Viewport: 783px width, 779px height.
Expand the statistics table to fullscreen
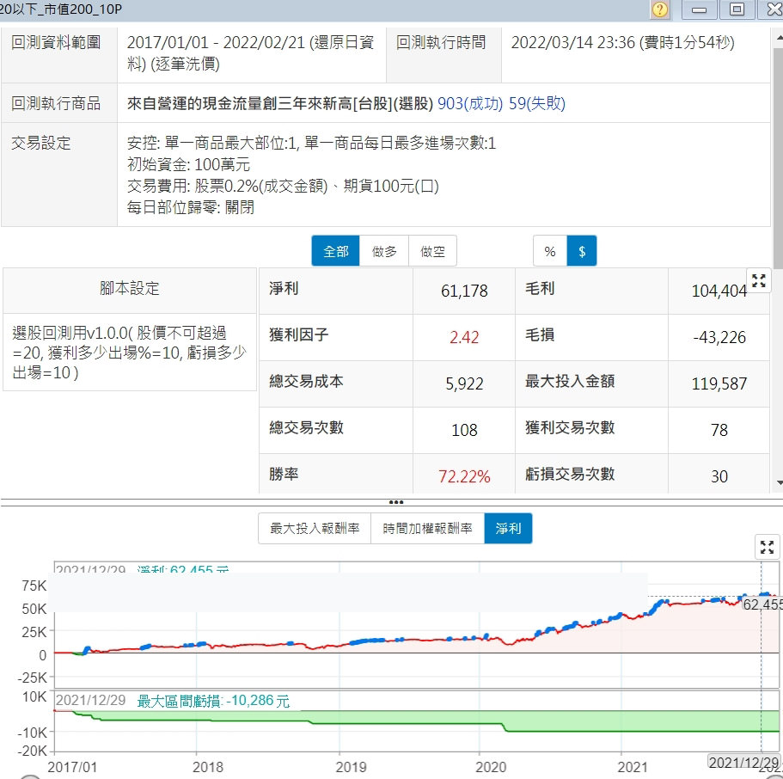pos(758,280)
